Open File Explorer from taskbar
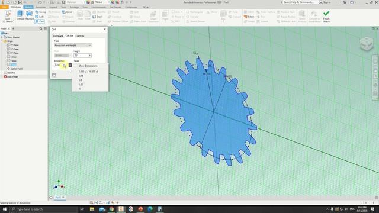379x213 pixels. (92, 209)
